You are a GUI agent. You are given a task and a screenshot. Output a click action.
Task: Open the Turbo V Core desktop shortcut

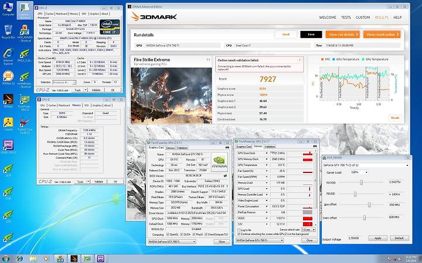click(x=25, y=126)
